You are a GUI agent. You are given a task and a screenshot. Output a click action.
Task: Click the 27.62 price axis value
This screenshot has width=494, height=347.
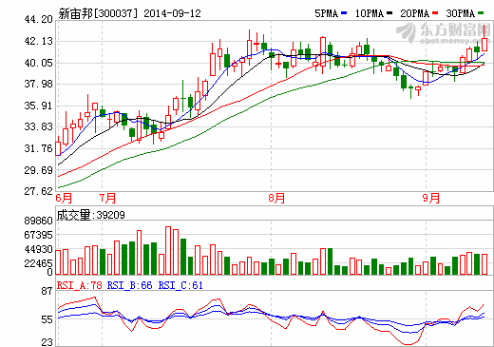click(x=38, y=191)
